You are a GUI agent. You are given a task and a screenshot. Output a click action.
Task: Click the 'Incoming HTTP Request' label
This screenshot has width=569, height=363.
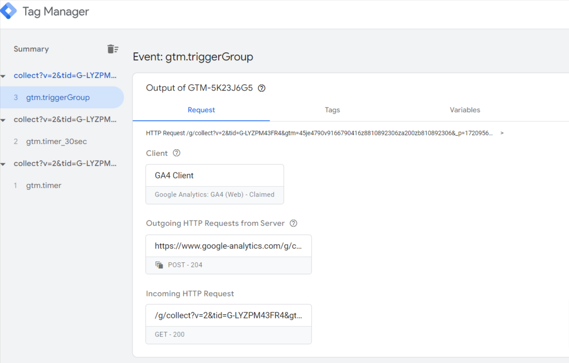[x=190, y=293]
